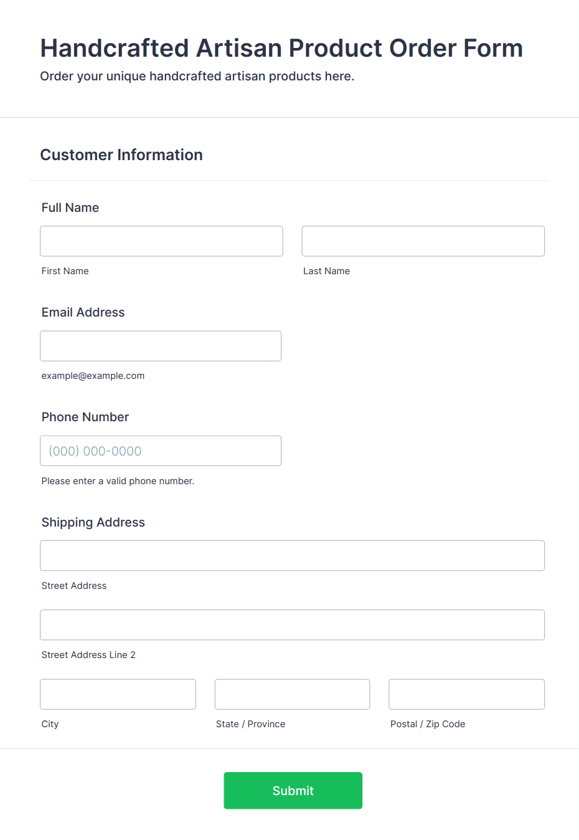
Task: Click the 'Last Name' sublabel text
Action: pyautogui.click(x=326, y=271)
